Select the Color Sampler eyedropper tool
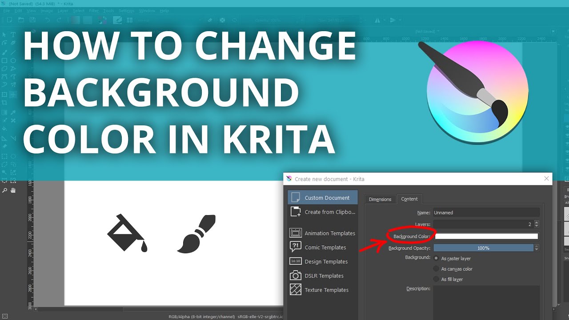Image resolution: width=569 pixels, height=320 pixels. coord(13,112)
